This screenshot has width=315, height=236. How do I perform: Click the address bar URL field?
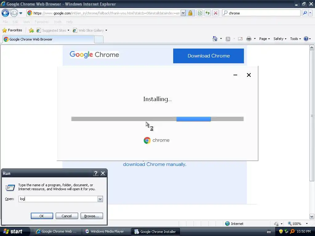[106, 13]
